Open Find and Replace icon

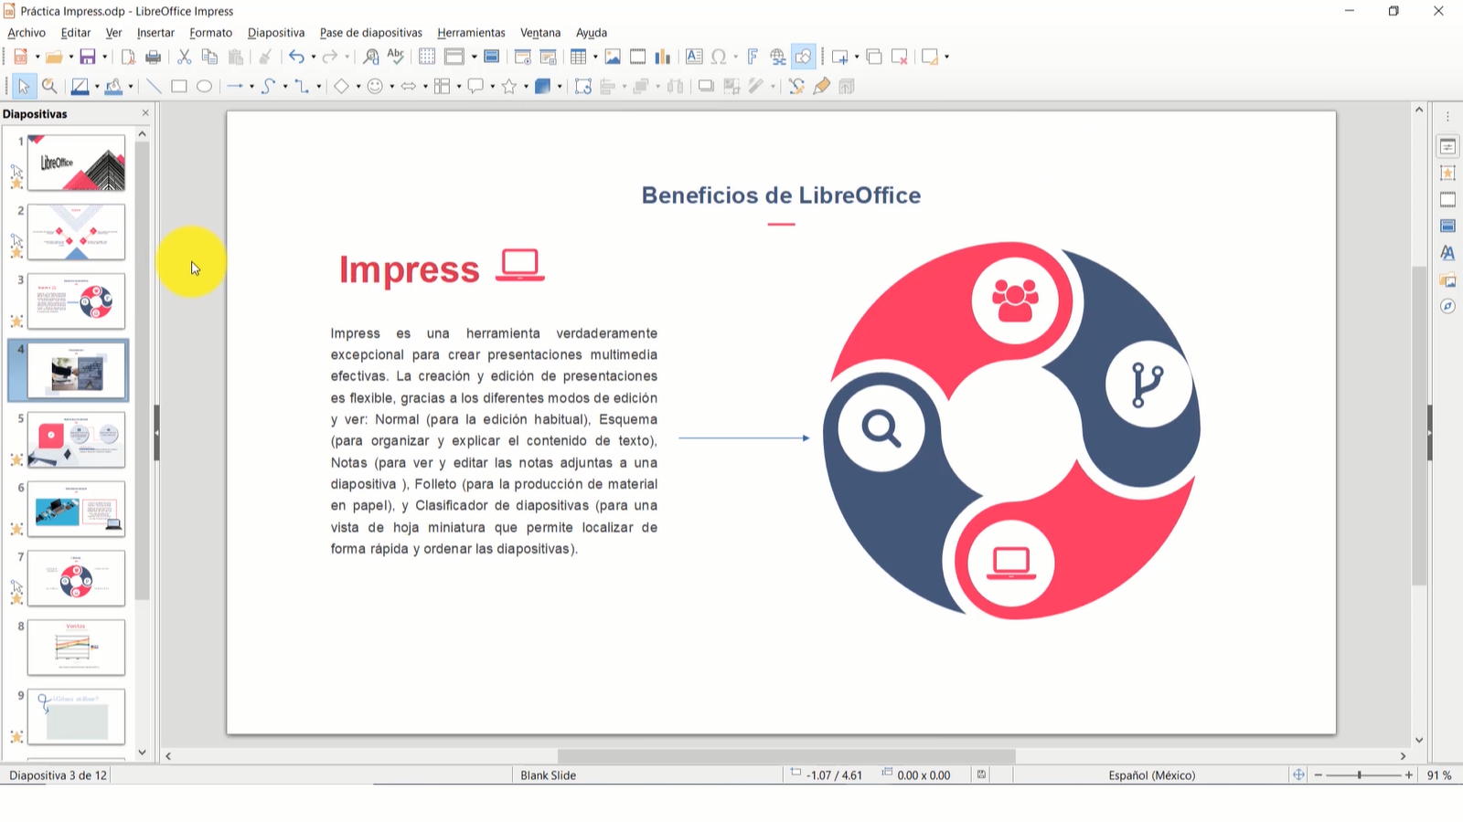370,57
